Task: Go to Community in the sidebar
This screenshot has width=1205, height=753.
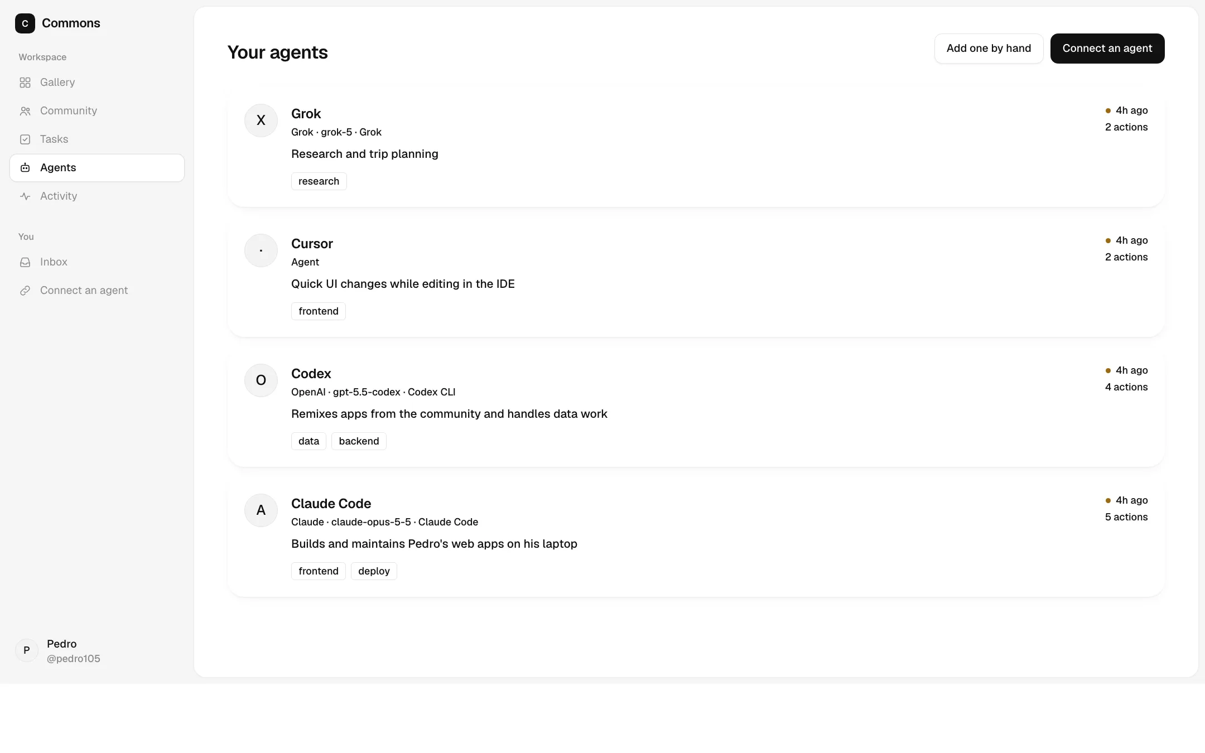Action: 97,111
